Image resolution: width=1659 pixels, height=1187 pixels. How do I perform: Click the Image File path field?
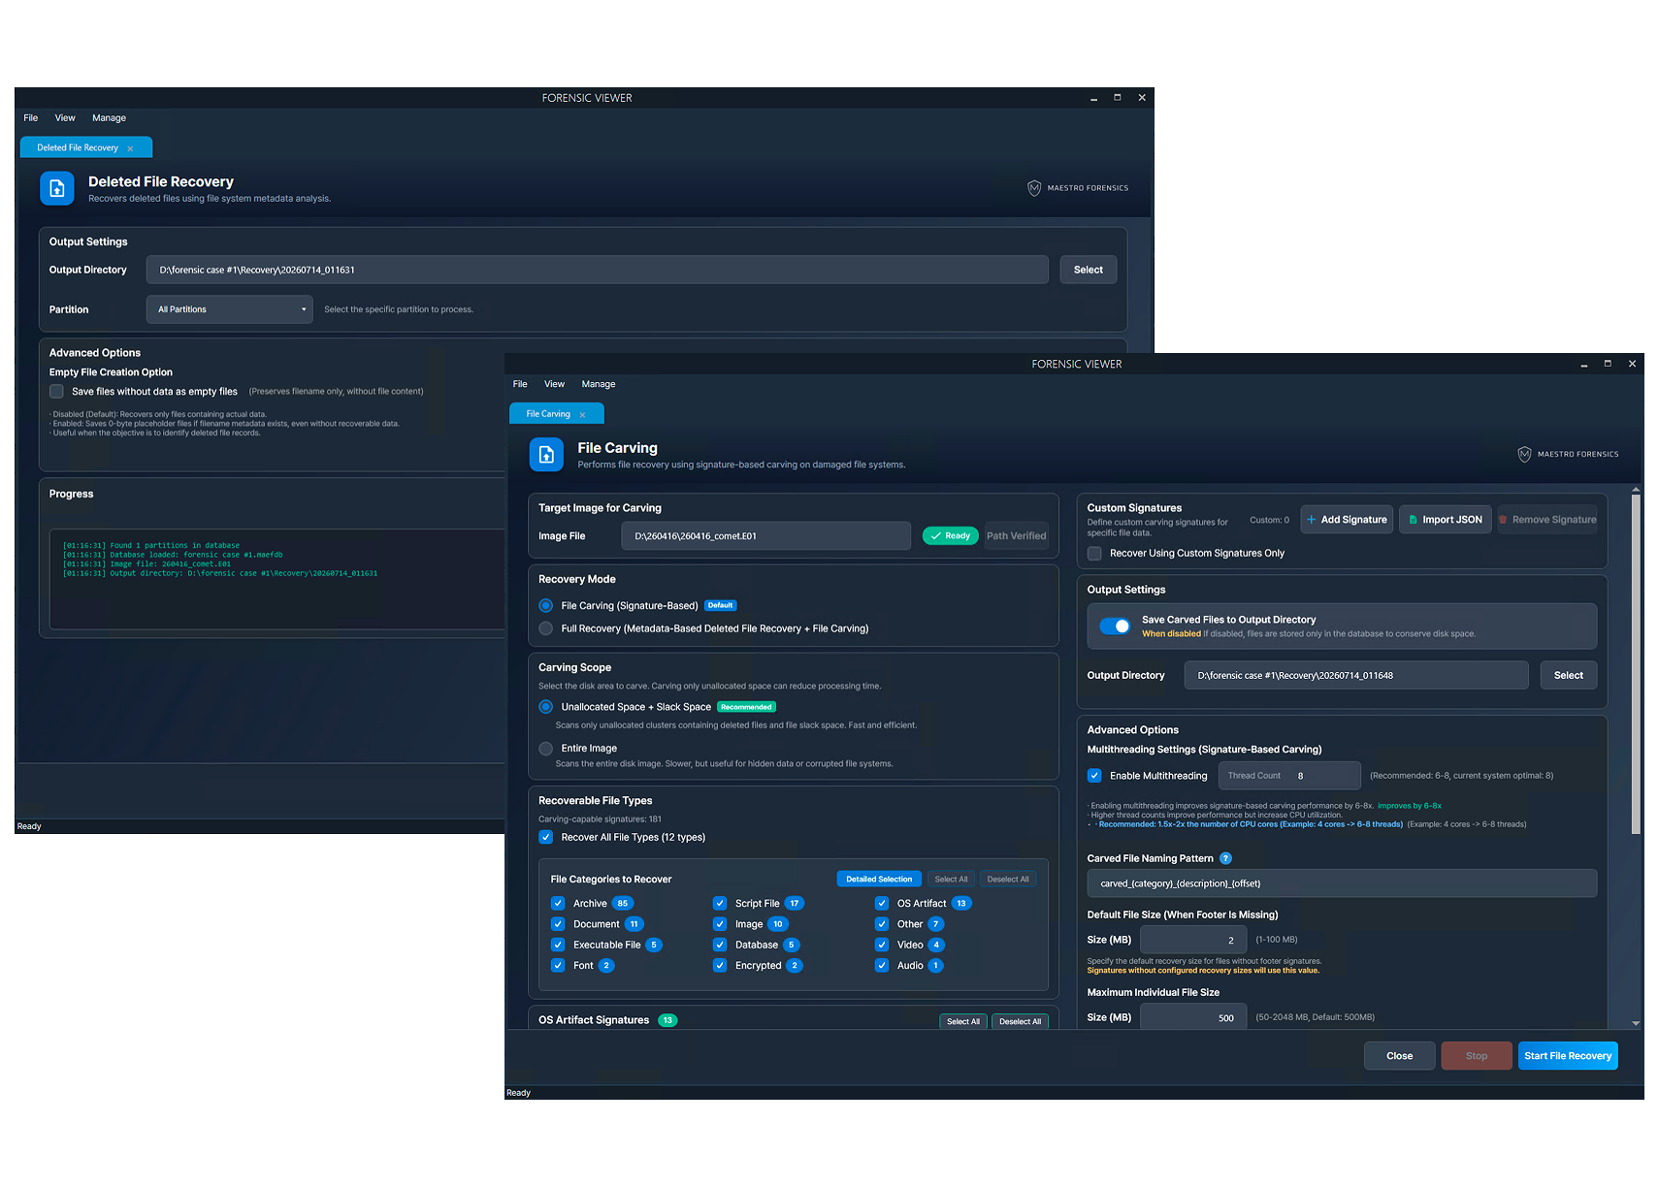766,536
